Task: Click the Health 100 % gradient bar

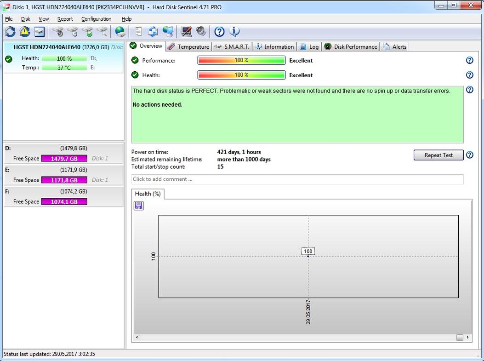Action: point(241,75)
